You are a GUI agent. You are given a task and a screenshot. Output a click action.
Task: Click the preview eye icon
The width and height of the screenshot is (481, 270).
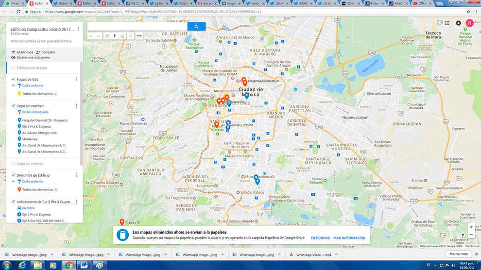13,57
